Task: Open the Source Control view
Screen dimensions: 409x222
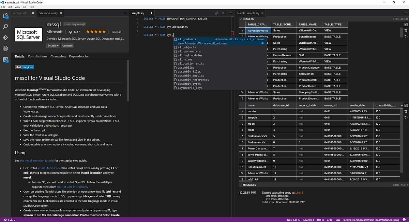Action: pos(5,38)
